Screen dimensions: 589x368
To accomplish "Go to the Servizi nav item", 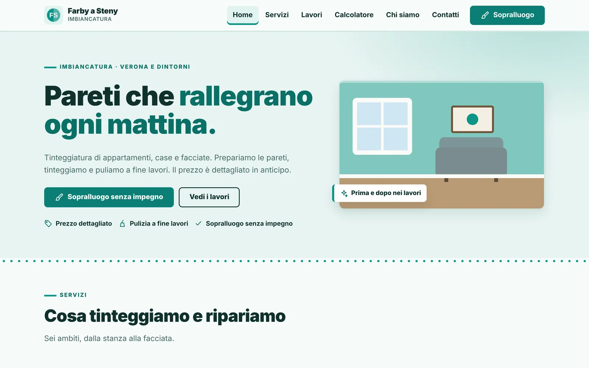I will [x=277, y=15].
